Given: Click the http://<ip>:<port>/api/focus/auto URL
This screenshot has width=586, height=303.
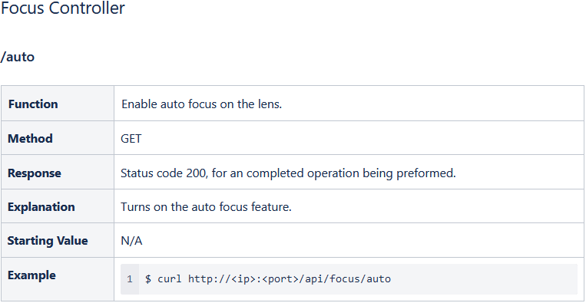Looking at the screenshot, I should tap(290, 279).
